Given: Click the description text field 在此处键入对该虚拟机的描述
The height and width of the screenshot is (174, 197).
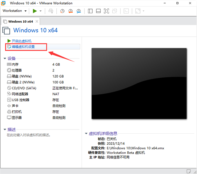Looking at the screenshot, I should (x=29, y=135).
